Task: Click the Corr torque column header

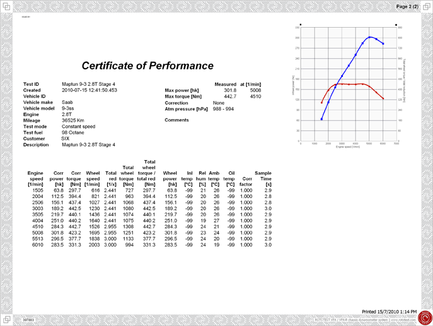Action: pos(76,178)
